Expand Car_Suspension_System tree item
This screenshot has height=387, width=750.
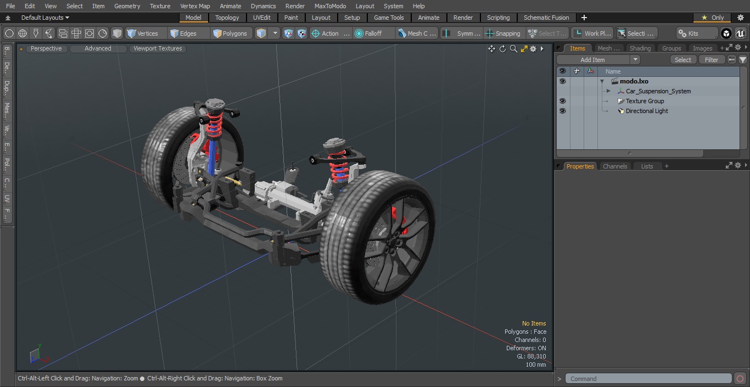pos(608,91)
